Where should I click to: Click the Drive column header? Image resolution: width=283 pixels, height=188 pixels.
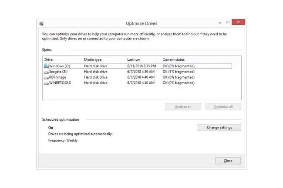49,59
